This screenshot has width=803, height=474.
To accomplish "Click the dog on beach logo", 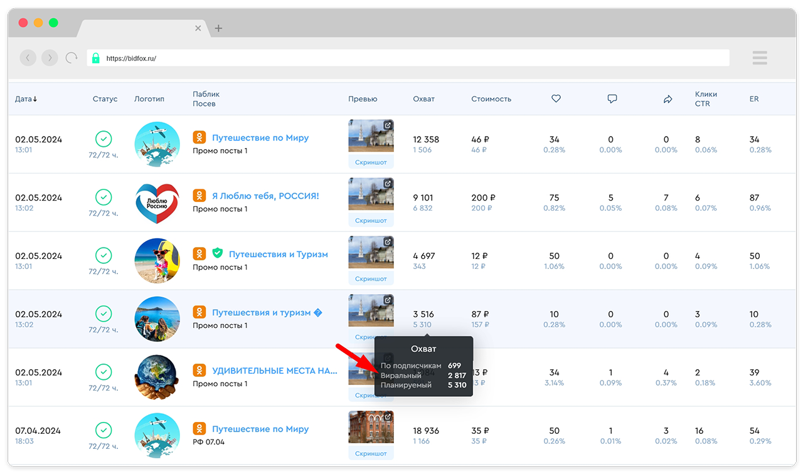I will click(157, 260).
